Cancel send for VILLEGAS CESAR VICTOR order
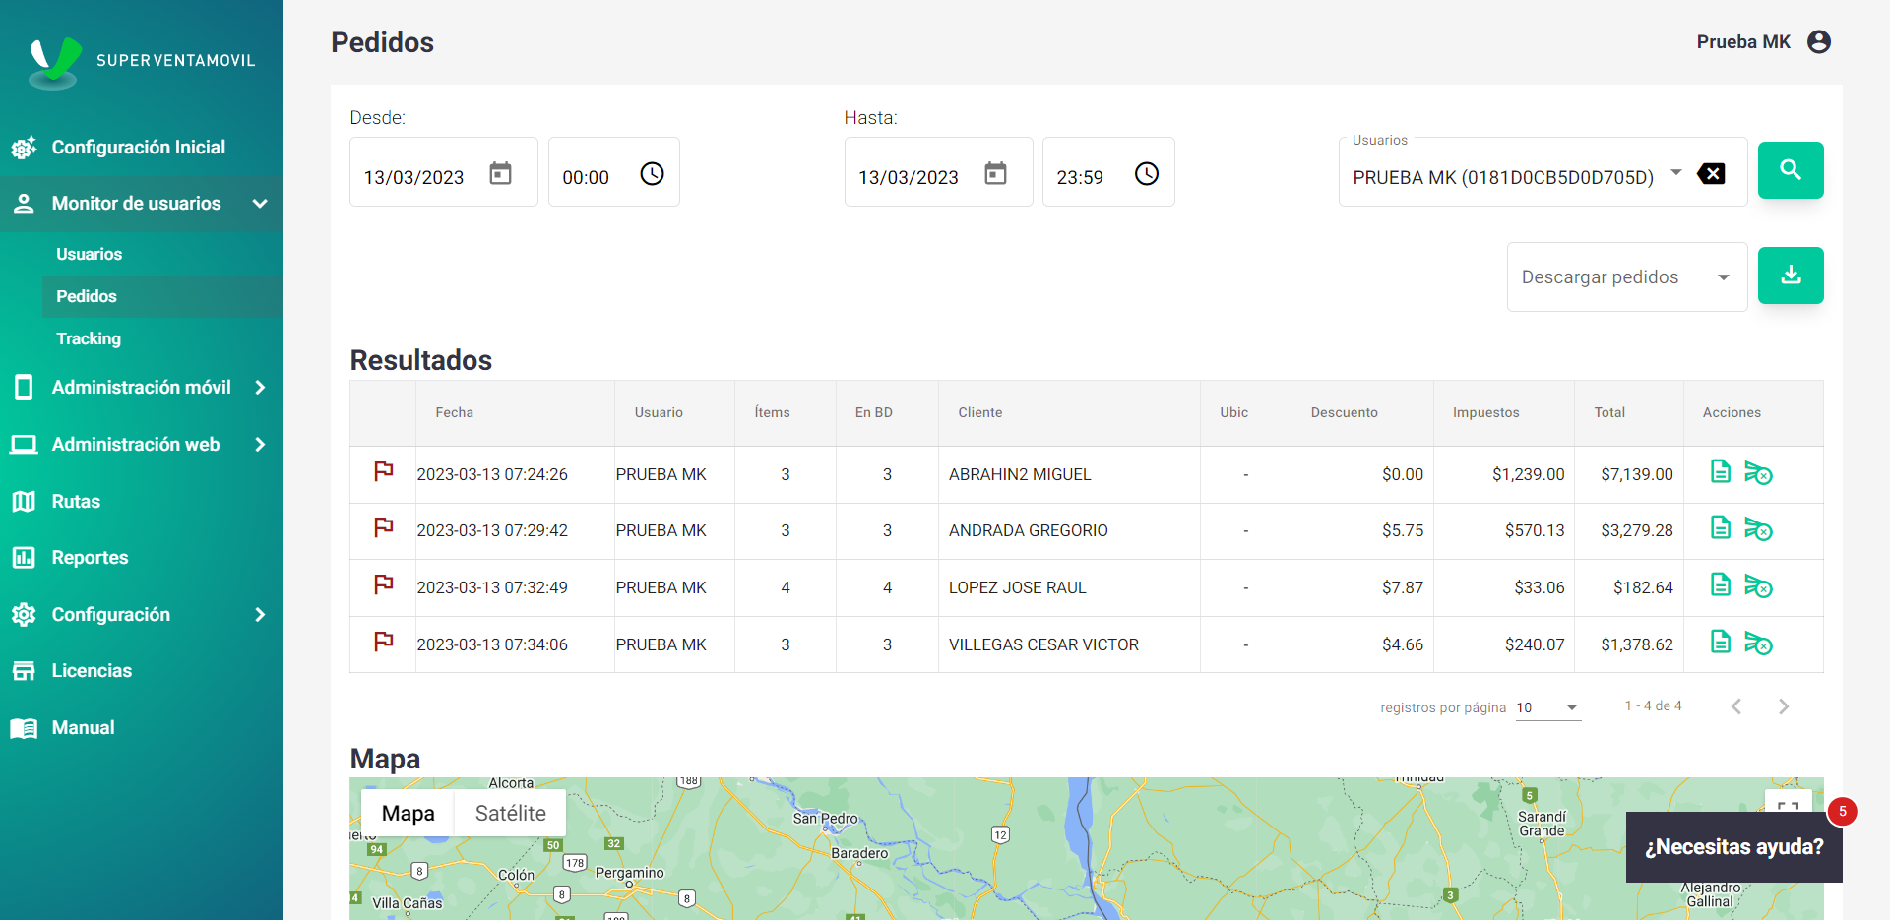The image size is (1890, 920). coord(1758,644)
